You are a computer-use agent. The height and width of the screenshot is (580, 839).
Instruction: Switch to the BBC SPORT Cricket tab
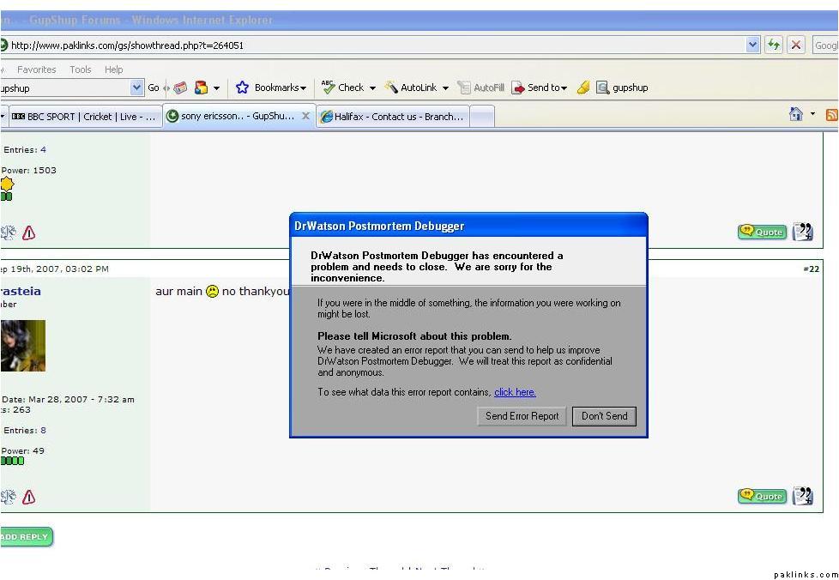(x=83, y=117)
